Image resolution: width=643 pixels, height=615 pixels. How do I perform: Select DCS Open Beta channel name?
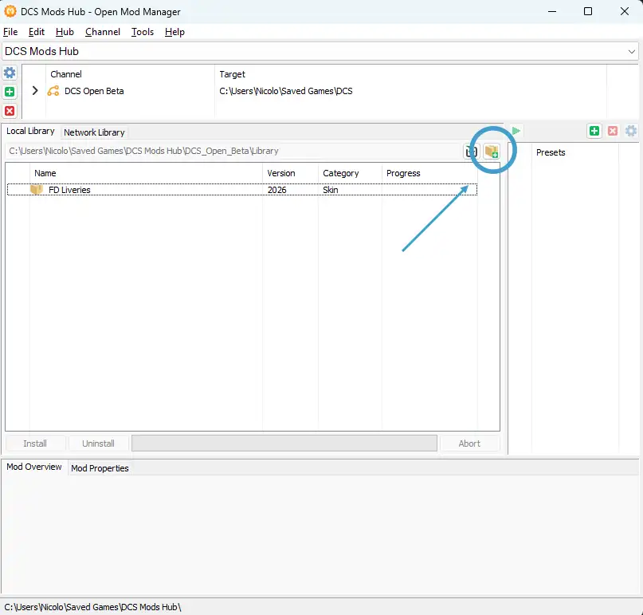pos(94,91)
